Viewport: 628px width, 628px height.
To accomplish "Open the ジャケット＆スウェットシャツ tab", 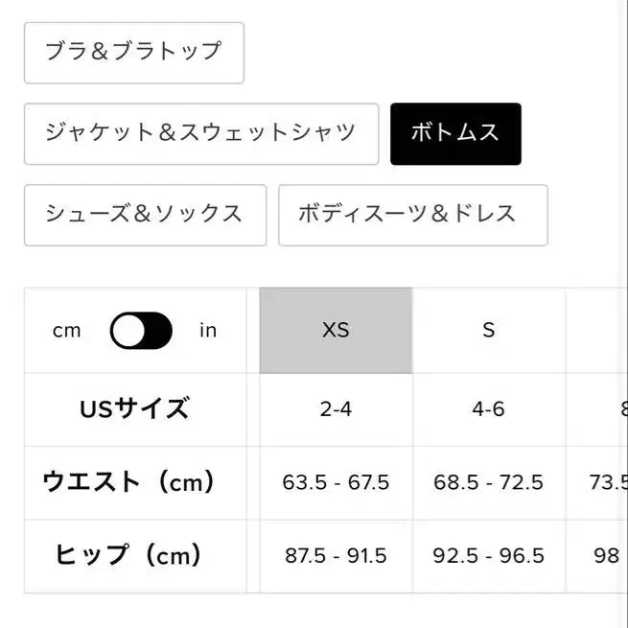I will [x=200, y=133].
